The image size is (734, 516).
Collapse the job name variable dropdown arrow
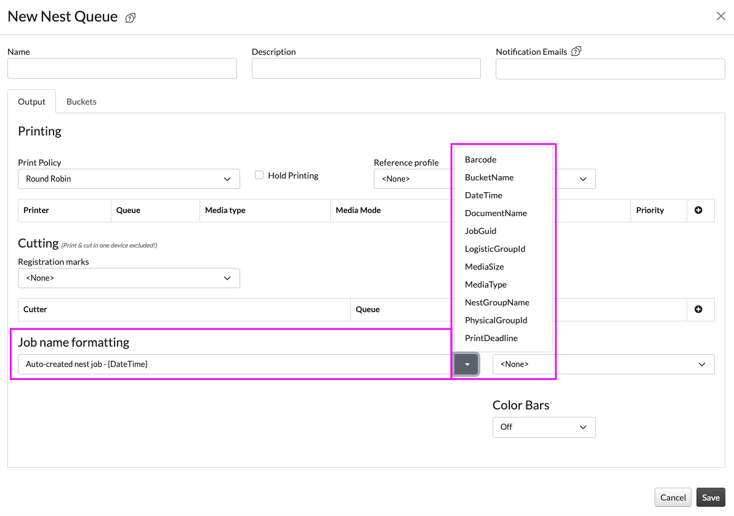(467, 365)
